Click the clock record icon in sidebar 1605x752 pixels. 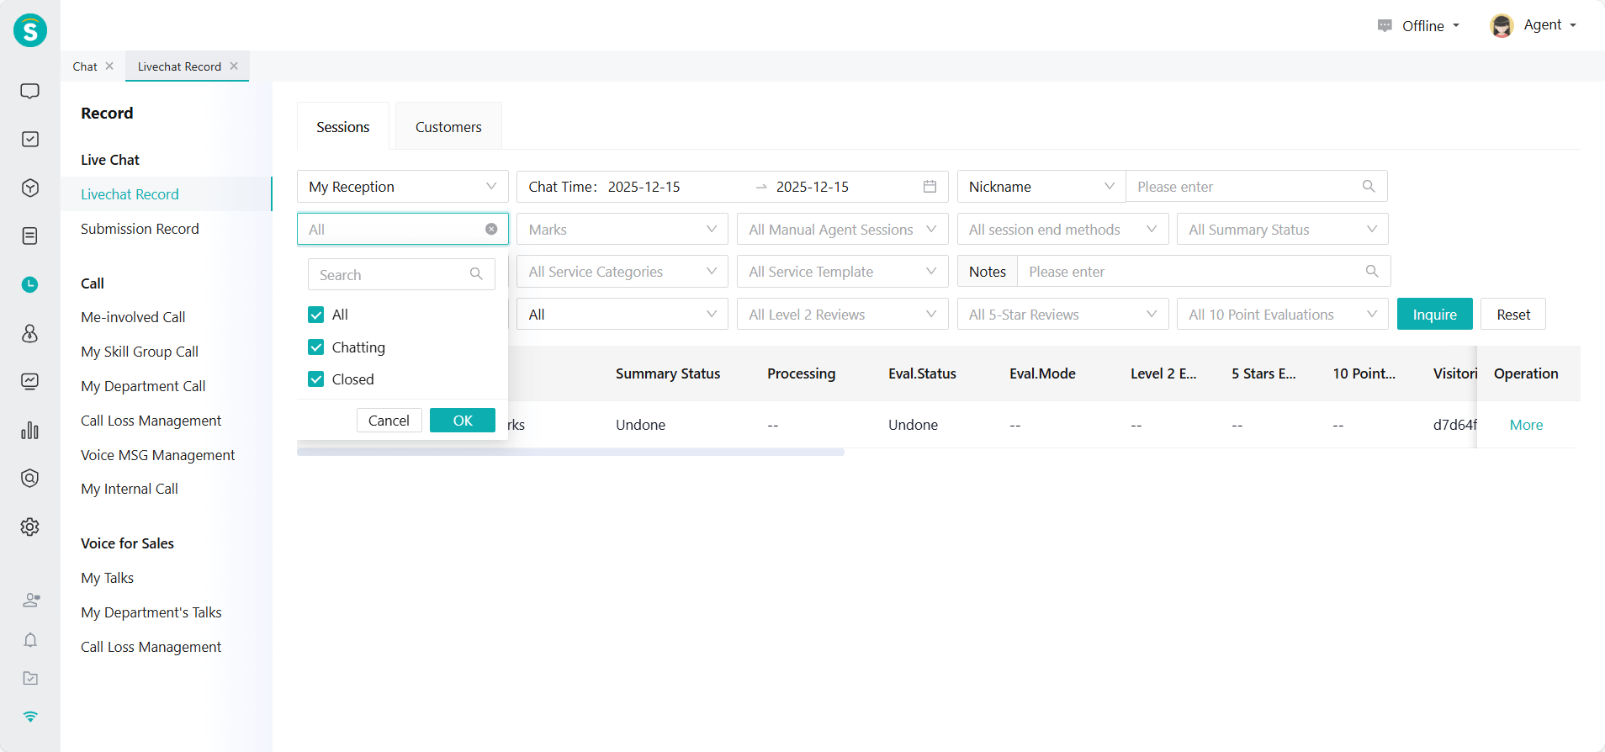coord(29,284)
